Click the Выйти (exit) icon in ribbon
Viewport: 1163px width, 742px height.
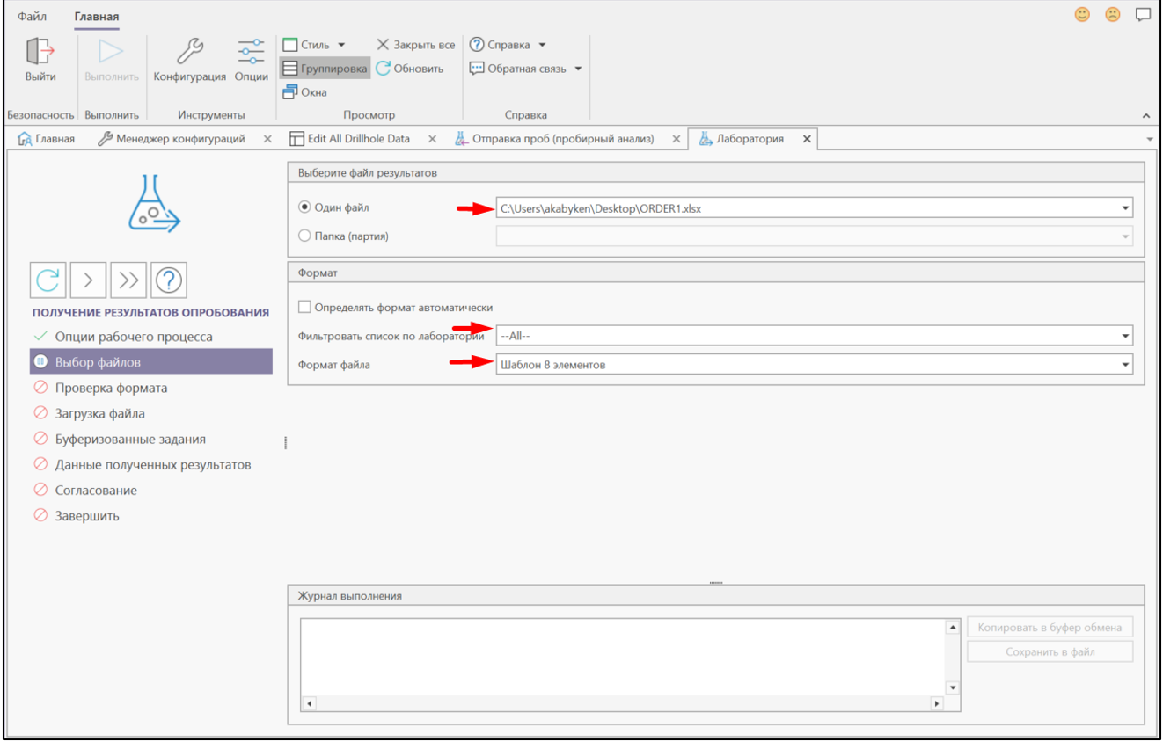[x=40, y=53]
